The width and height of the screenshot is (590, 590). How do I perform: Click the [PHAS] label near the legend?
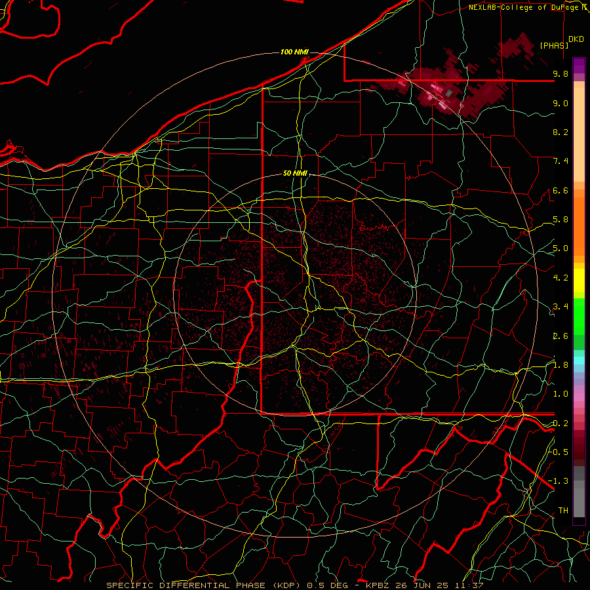click(554, 45)
